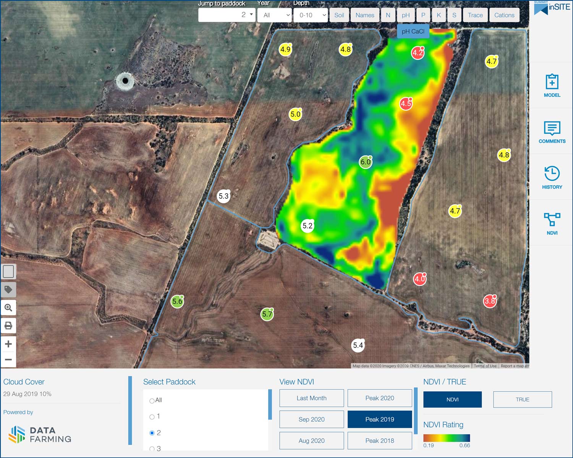The height and width of the screenshot is (458, 573).
Task: Click the print map icon
Action: (x=8, y=325)
